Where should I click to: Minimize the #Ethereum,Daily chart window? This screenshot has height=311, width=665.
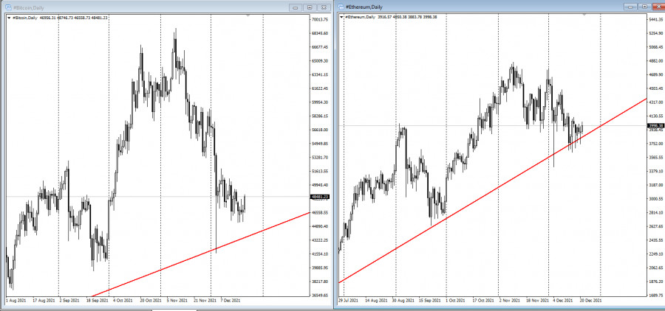(x=630, y=7)
